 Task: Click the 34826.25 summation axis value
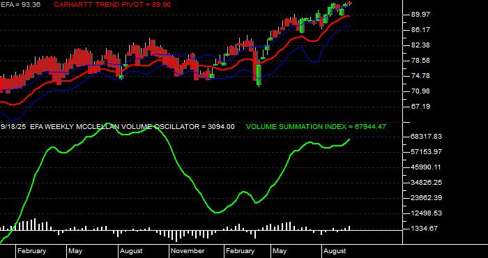pyautogui.click(x=427, y=183)
